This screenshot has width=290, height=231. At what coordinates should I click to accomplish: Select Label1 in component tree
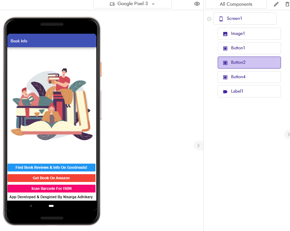pos(249,91)
